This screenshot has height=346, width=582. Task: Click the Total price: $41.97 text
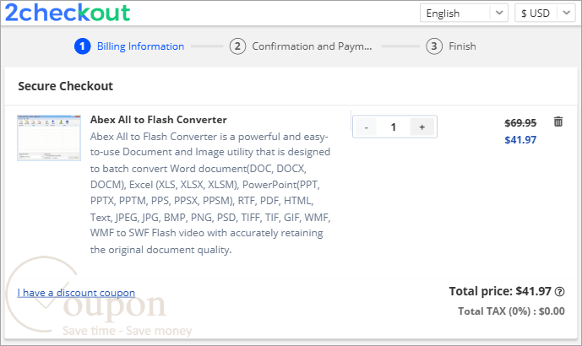coord(500,291)
